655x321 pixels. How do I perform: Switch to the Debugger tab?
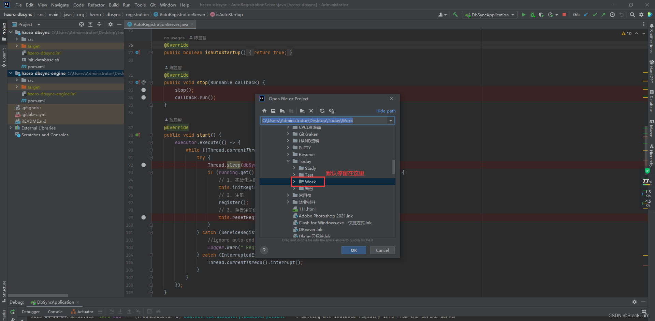pyautogui.click(x=31, y=311)
